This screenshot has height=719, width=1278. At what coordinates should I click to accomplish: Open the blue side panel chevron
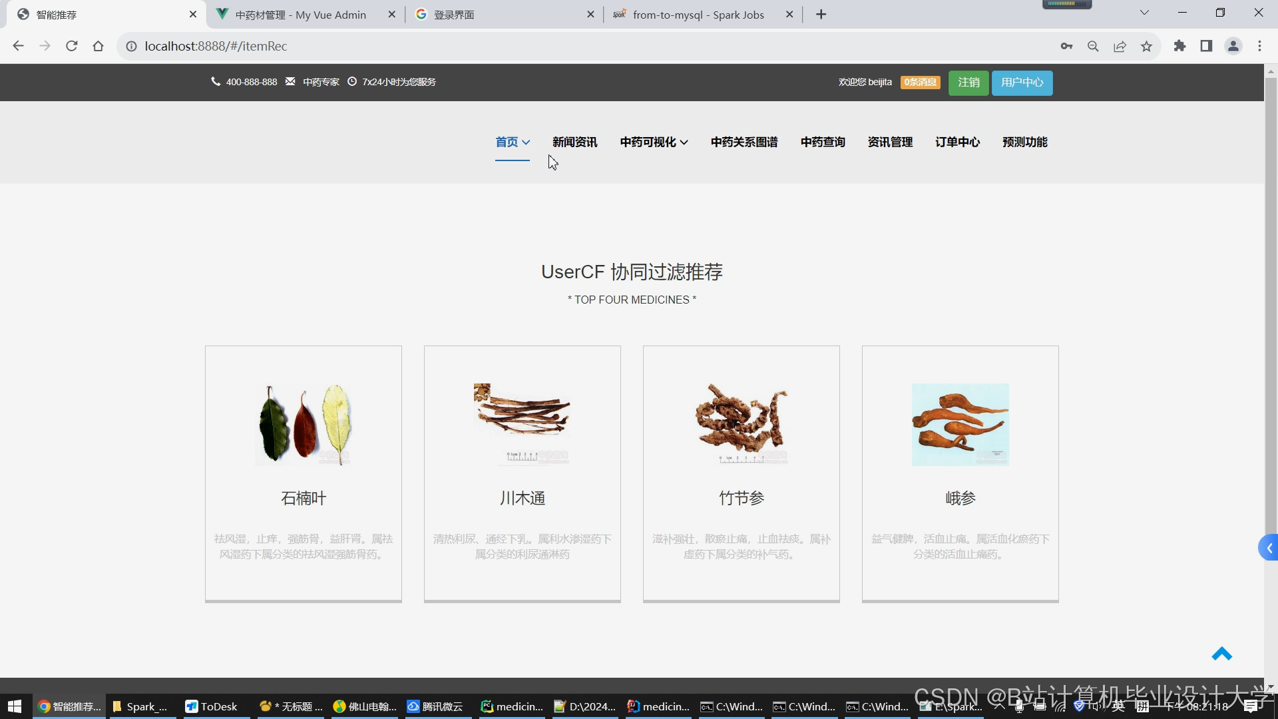point(1269,548)
